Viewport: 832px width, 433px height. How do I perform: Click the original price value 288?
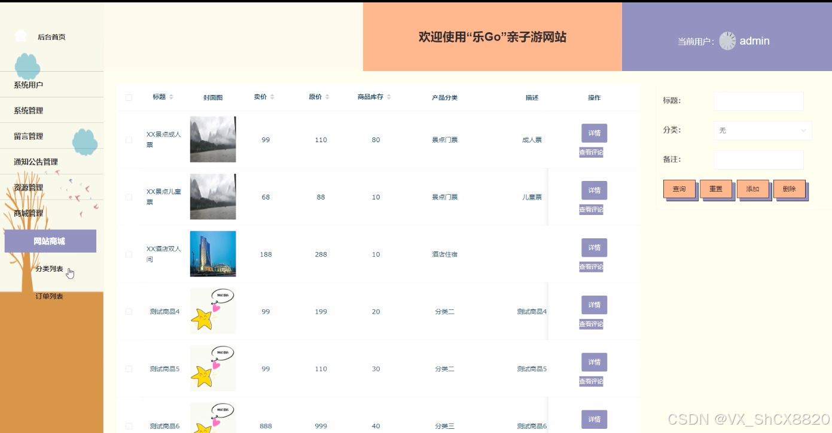pyautogui.click(x=321, y=254)
